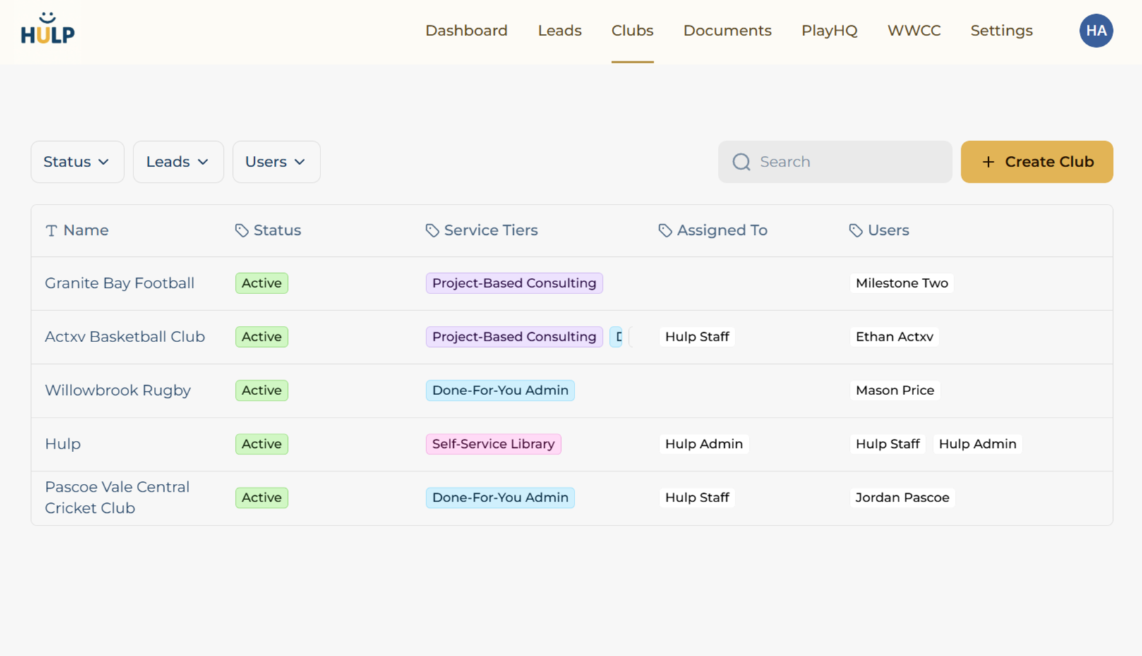Viewport: 1142px width, 656px height.
Task: Click Hulp Staff user tag in Hulp row
Action: pyautogui.click(x=888, y=444)
